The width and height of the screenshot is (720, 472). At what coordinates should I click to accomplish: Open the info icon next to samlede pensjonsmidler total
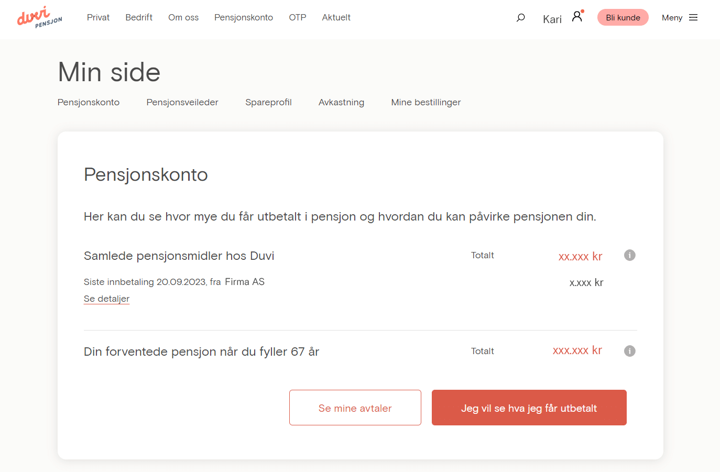point(629,255)
